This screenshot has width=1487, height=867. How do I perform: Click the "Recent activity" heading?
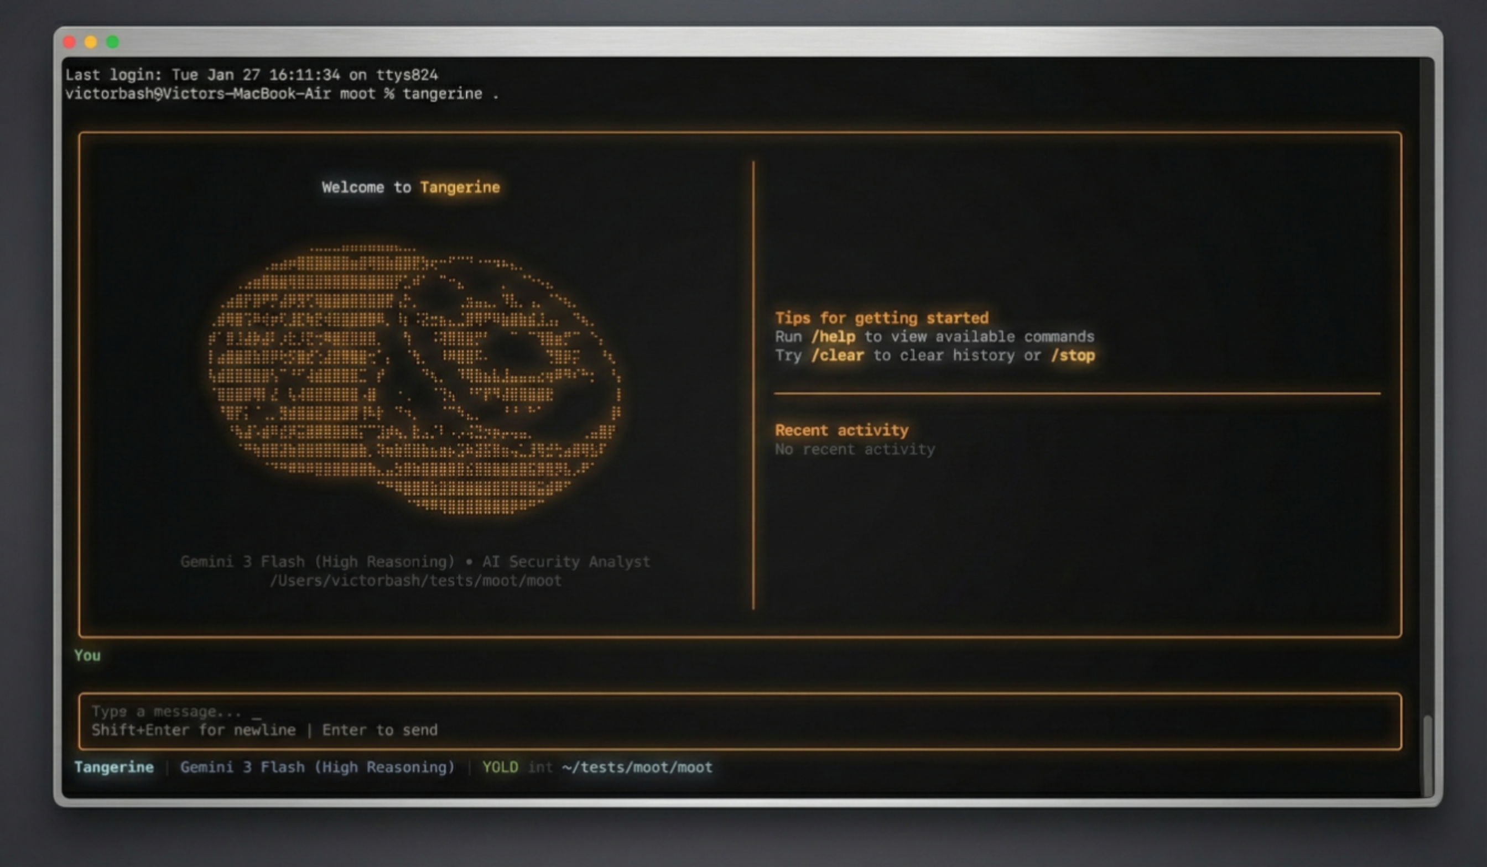(841, 431)
